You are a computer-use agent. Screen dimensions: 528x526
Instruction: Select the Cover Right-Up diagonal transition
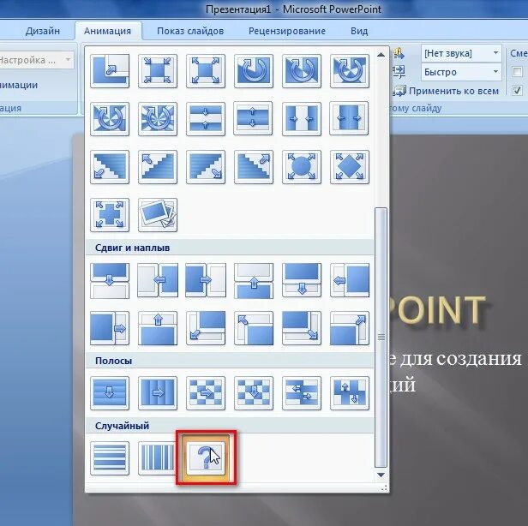click(x=350, y=328)
